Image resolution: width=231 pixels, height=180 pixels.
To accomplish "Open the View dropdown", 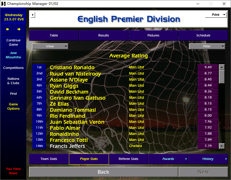I will tap(50, 46).
